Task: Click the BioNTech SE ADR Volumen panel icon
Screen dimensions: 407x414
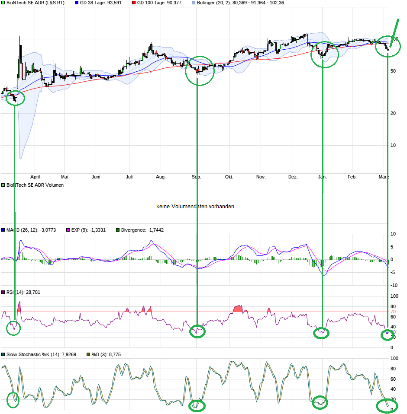Action: coord(3,185)
